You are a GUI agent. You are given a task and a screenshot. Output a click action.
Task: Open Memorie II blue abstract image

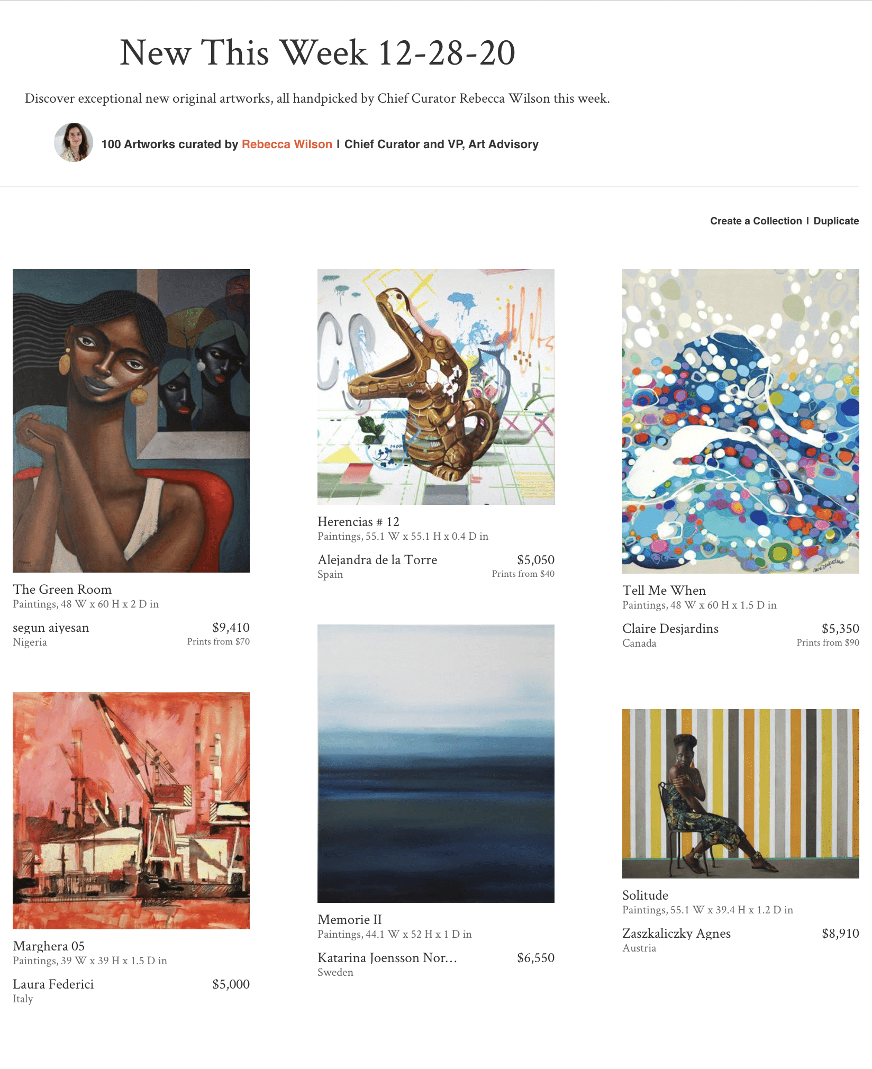436,764
